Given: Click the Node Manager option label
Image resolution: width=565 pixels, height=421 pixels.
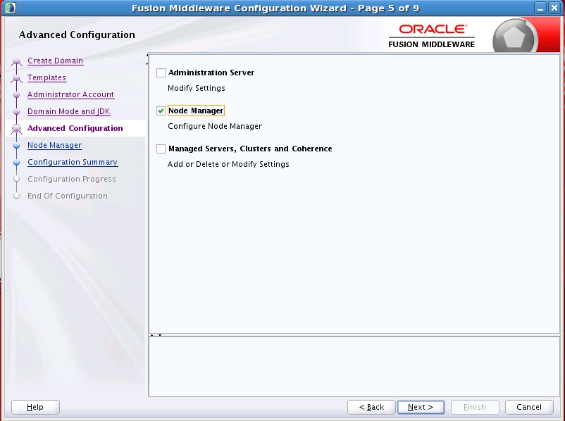Looking at the screenshot, I should [196, 111].
